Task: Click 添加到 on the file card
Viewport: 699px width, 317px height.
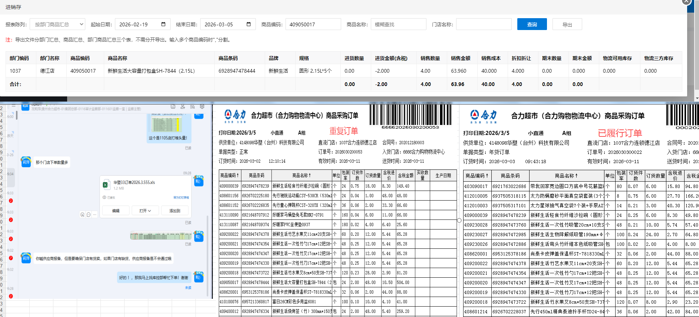Action: (175, 211)
